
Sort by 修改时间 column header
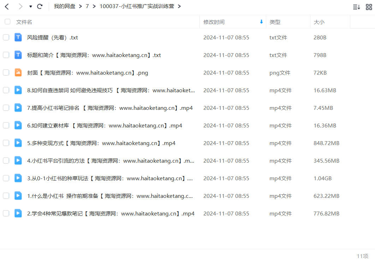(214, 22)
